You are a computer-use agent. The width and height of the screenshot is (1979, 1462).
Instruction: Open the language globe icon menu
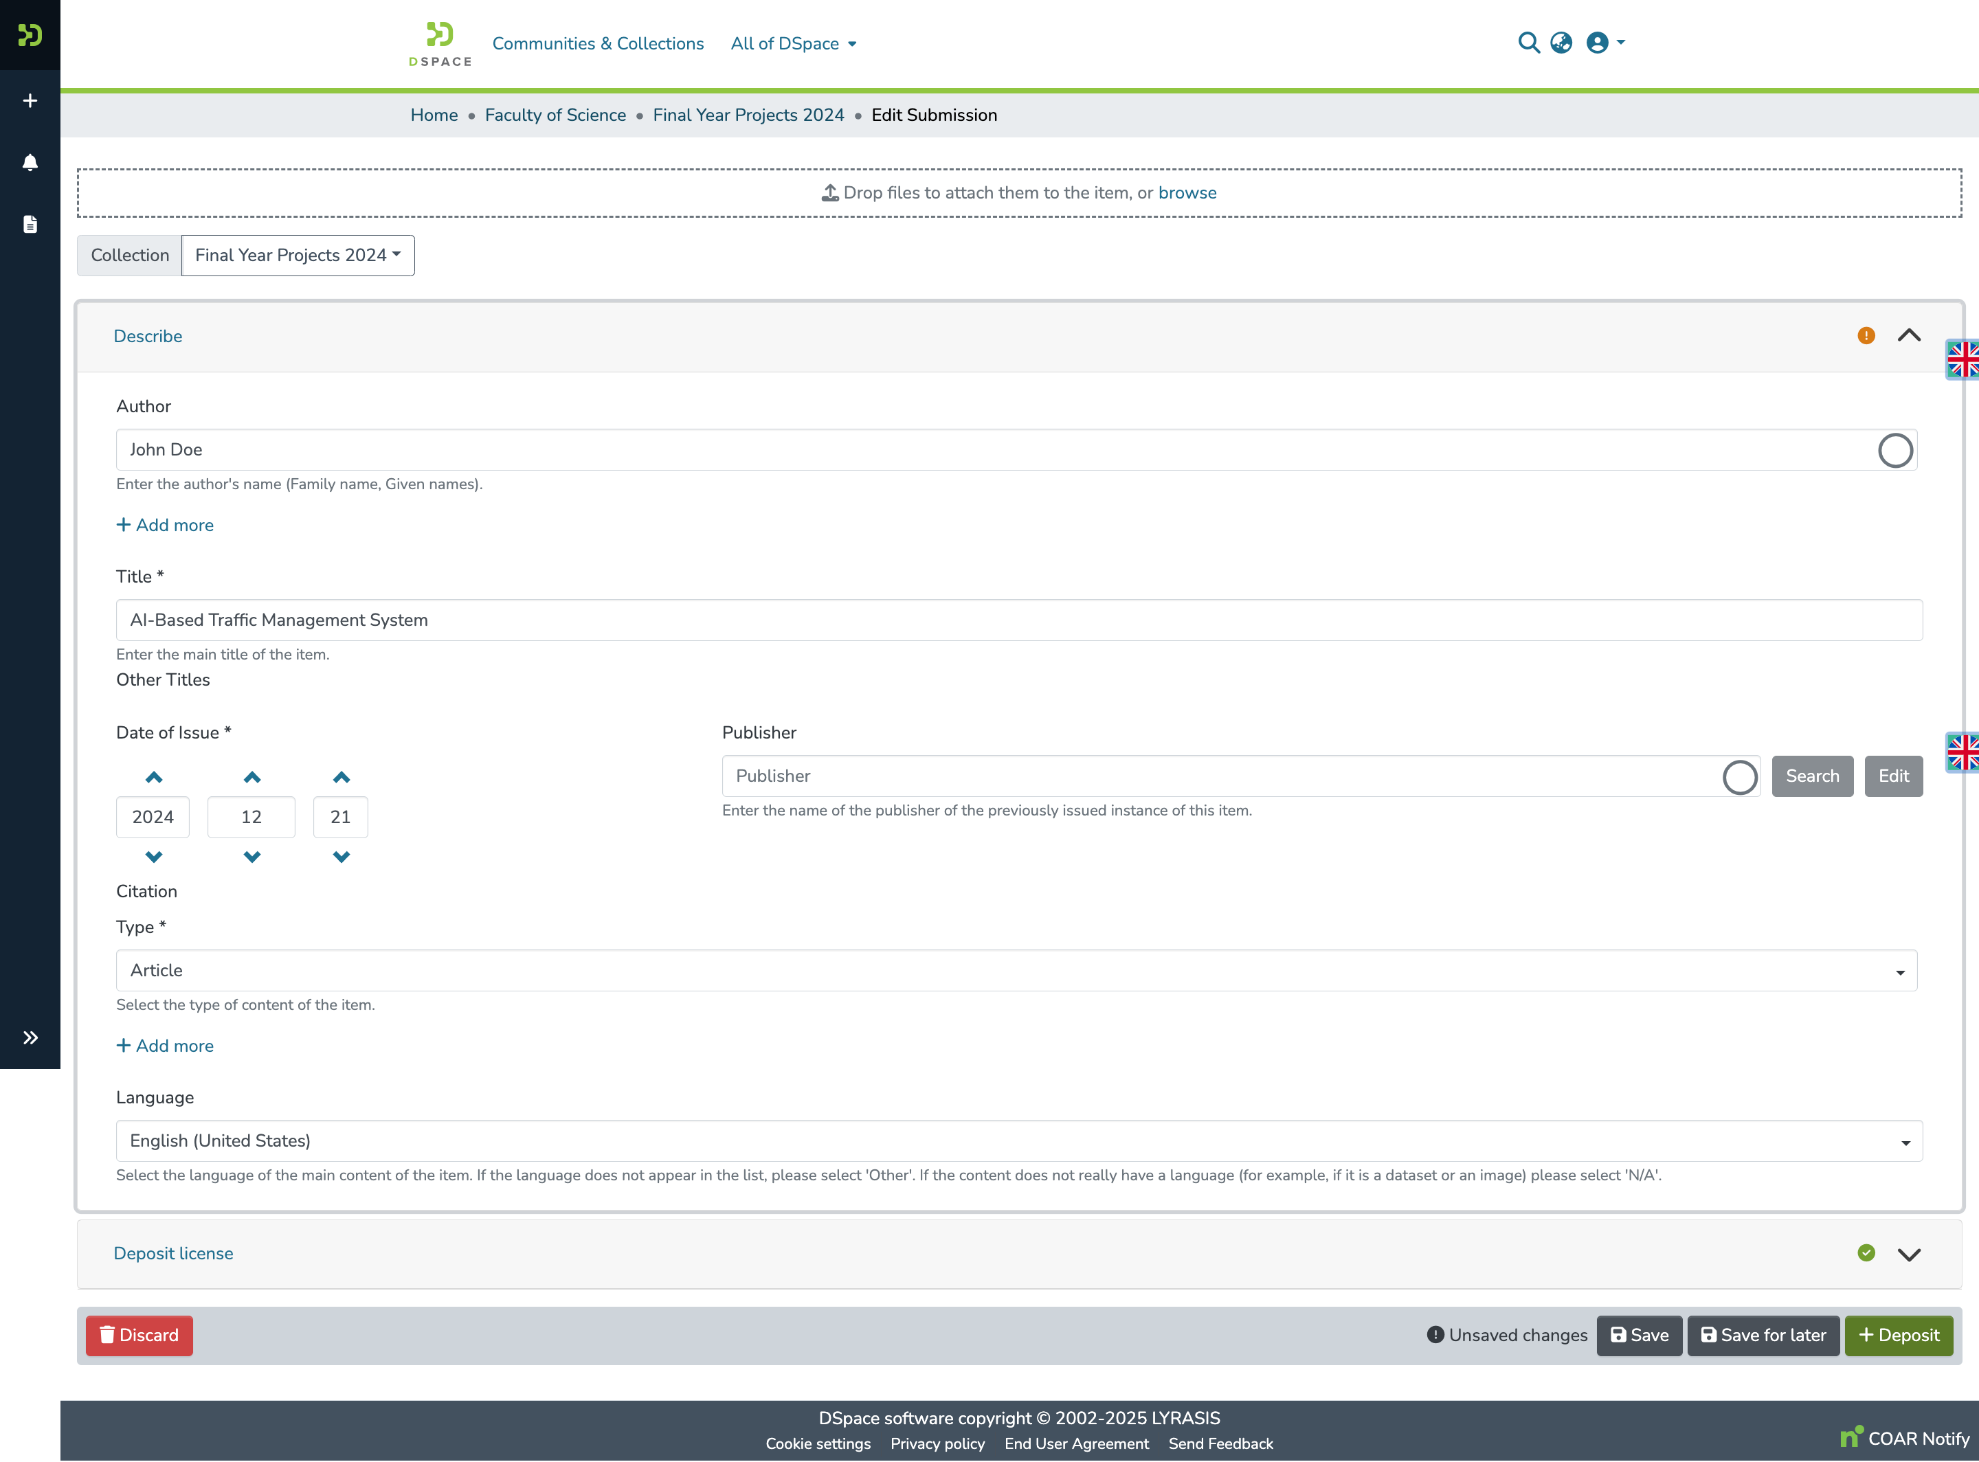coord(1561,43)
